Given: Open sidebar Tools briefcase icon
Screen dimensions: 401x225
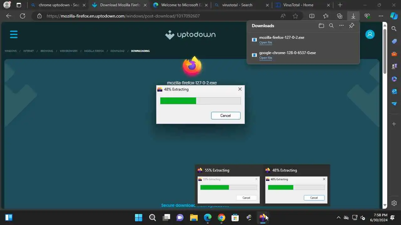Looking at the screenshot, I should coord(394,54).
